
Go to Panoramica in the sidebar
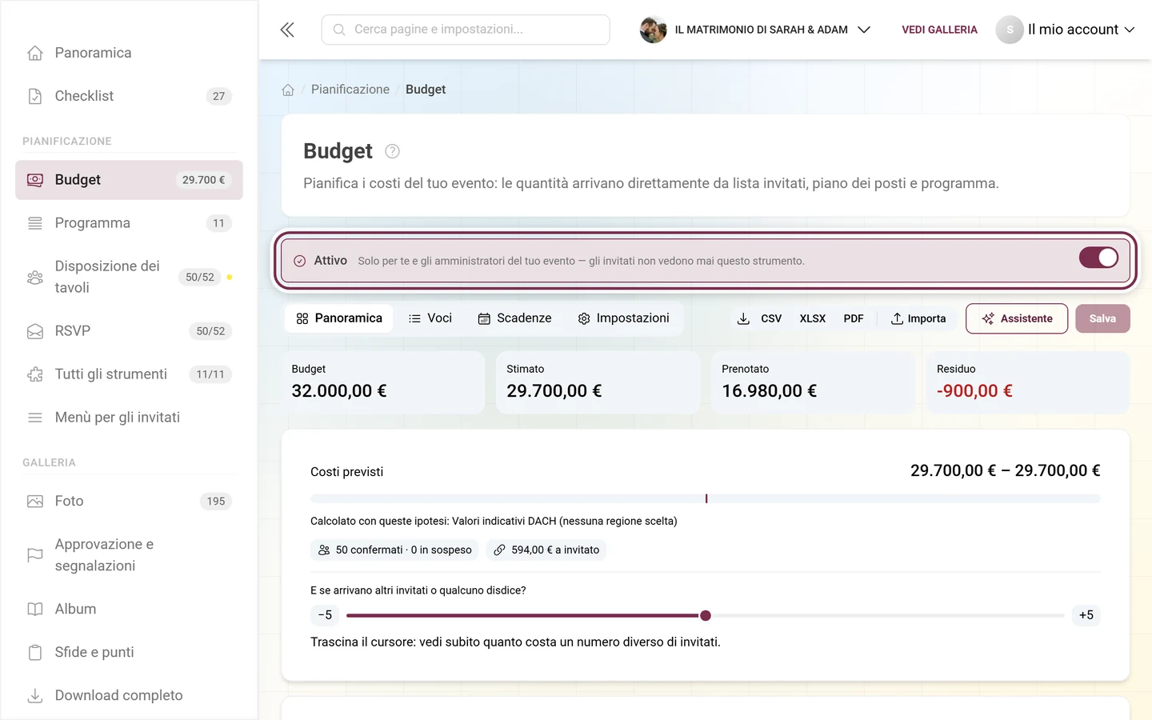129,53
